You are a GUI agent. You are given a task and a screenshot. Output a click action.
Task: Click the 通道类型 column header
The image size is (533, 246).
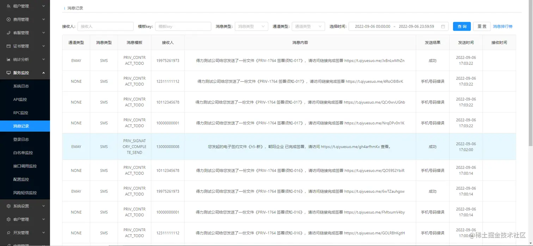[76, 43]
